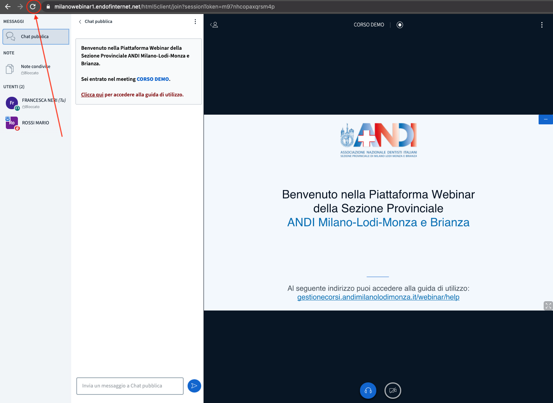
Task: Send the chat message with the blue arrow button
Action: [x=194, y=386]
